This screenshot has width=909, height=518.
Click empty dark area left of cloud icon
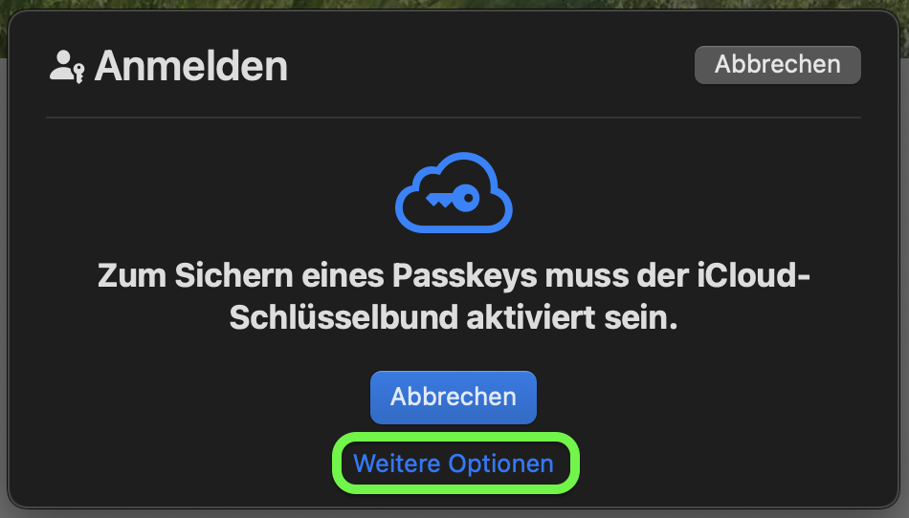pos(220,193)
